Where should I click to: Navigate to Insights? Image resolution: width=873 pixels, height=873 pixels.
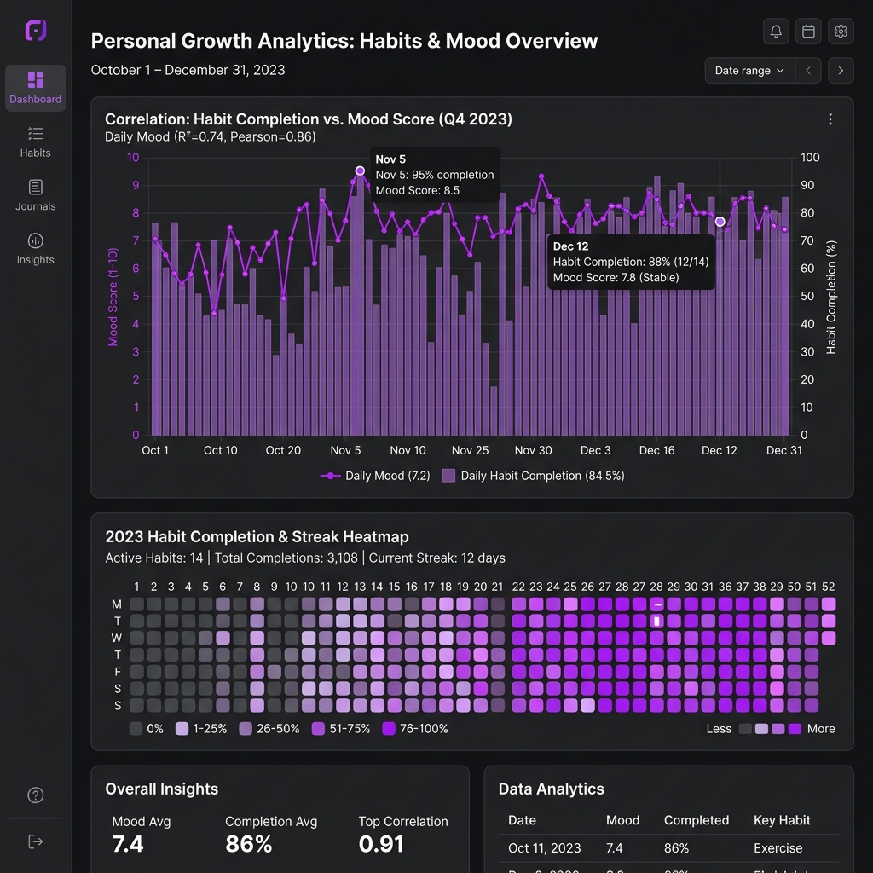[36, 249]
